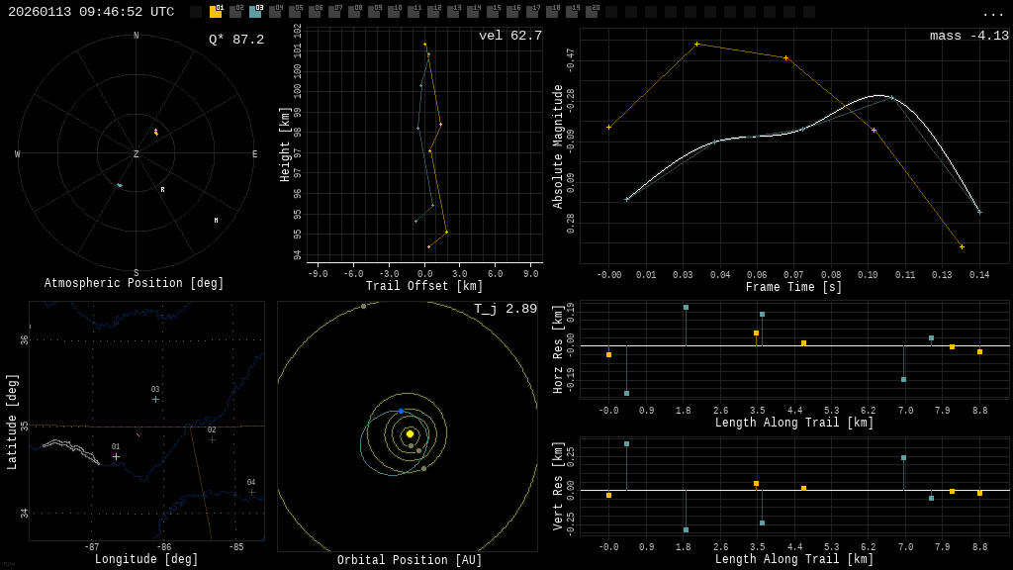Toggle the teal station 03 box
Screen dimensions: 1013x570
pyautogui.click(x=255, y=12)
